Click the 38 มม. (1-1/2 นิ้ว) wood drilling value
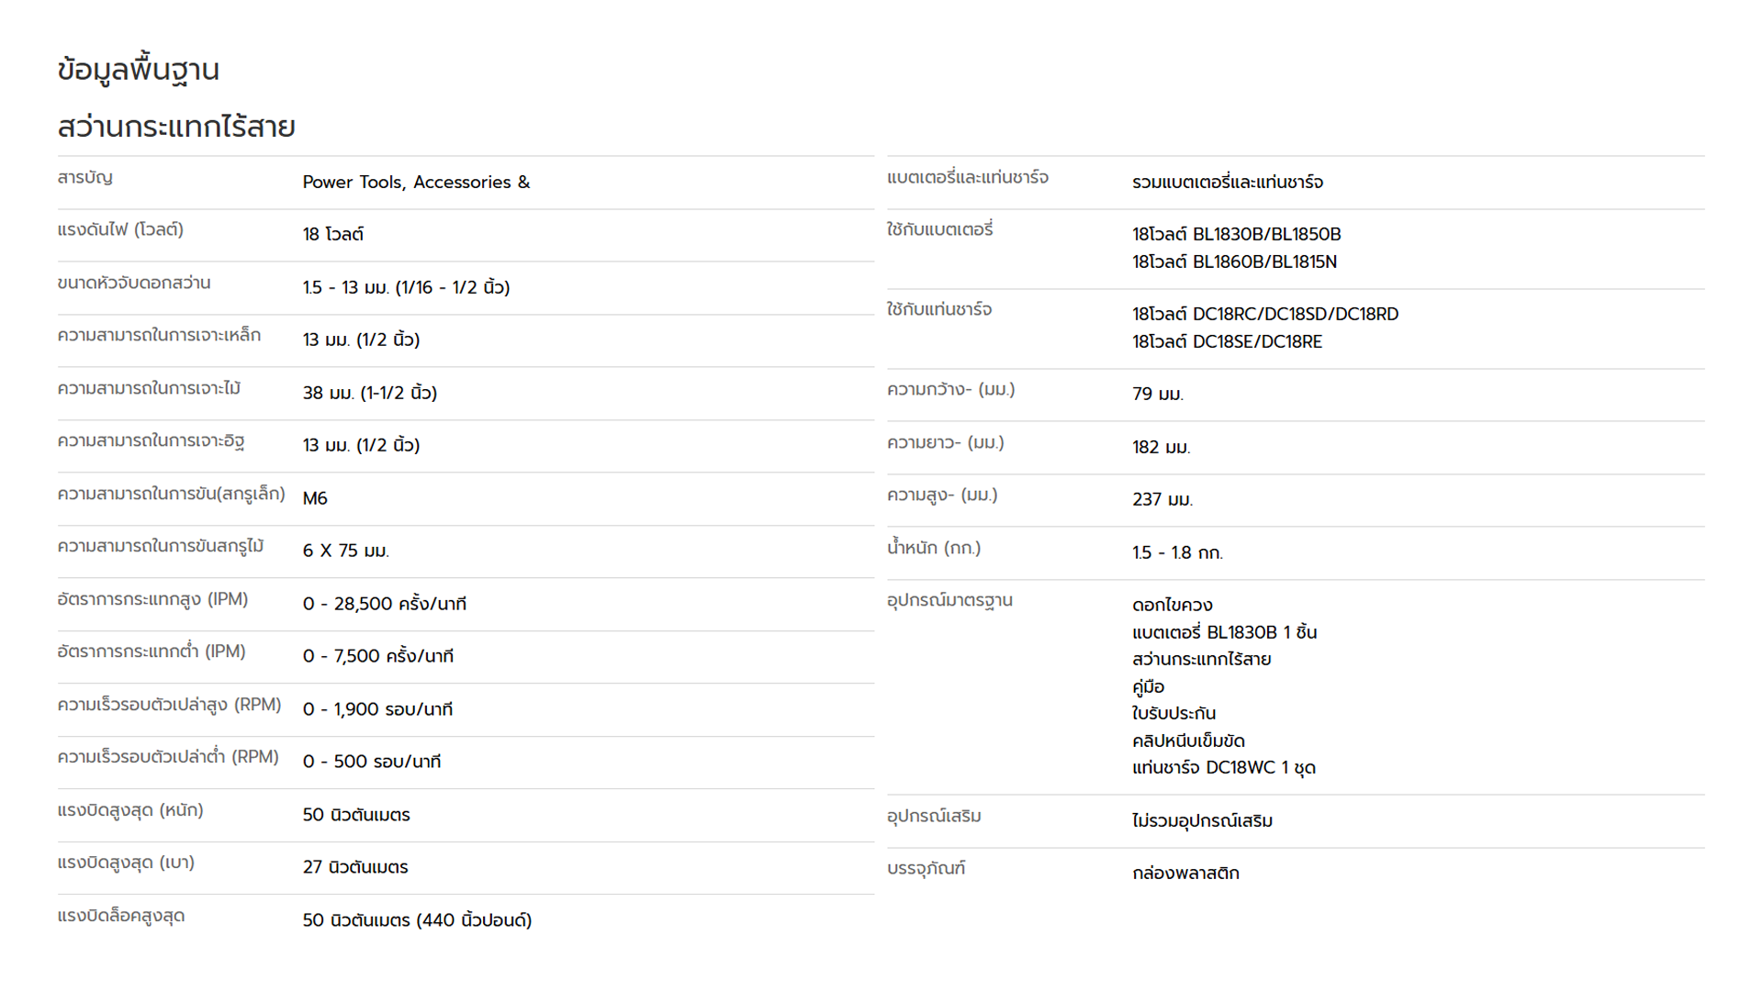Viewport: 1763px width, 991px height. point(370,393)
